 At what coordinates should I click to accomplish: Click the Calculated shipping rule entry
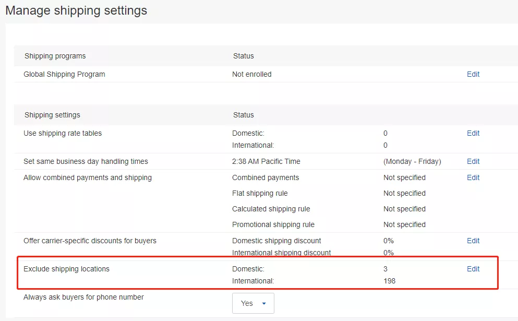pyautogui.click(x=271, y=209)
